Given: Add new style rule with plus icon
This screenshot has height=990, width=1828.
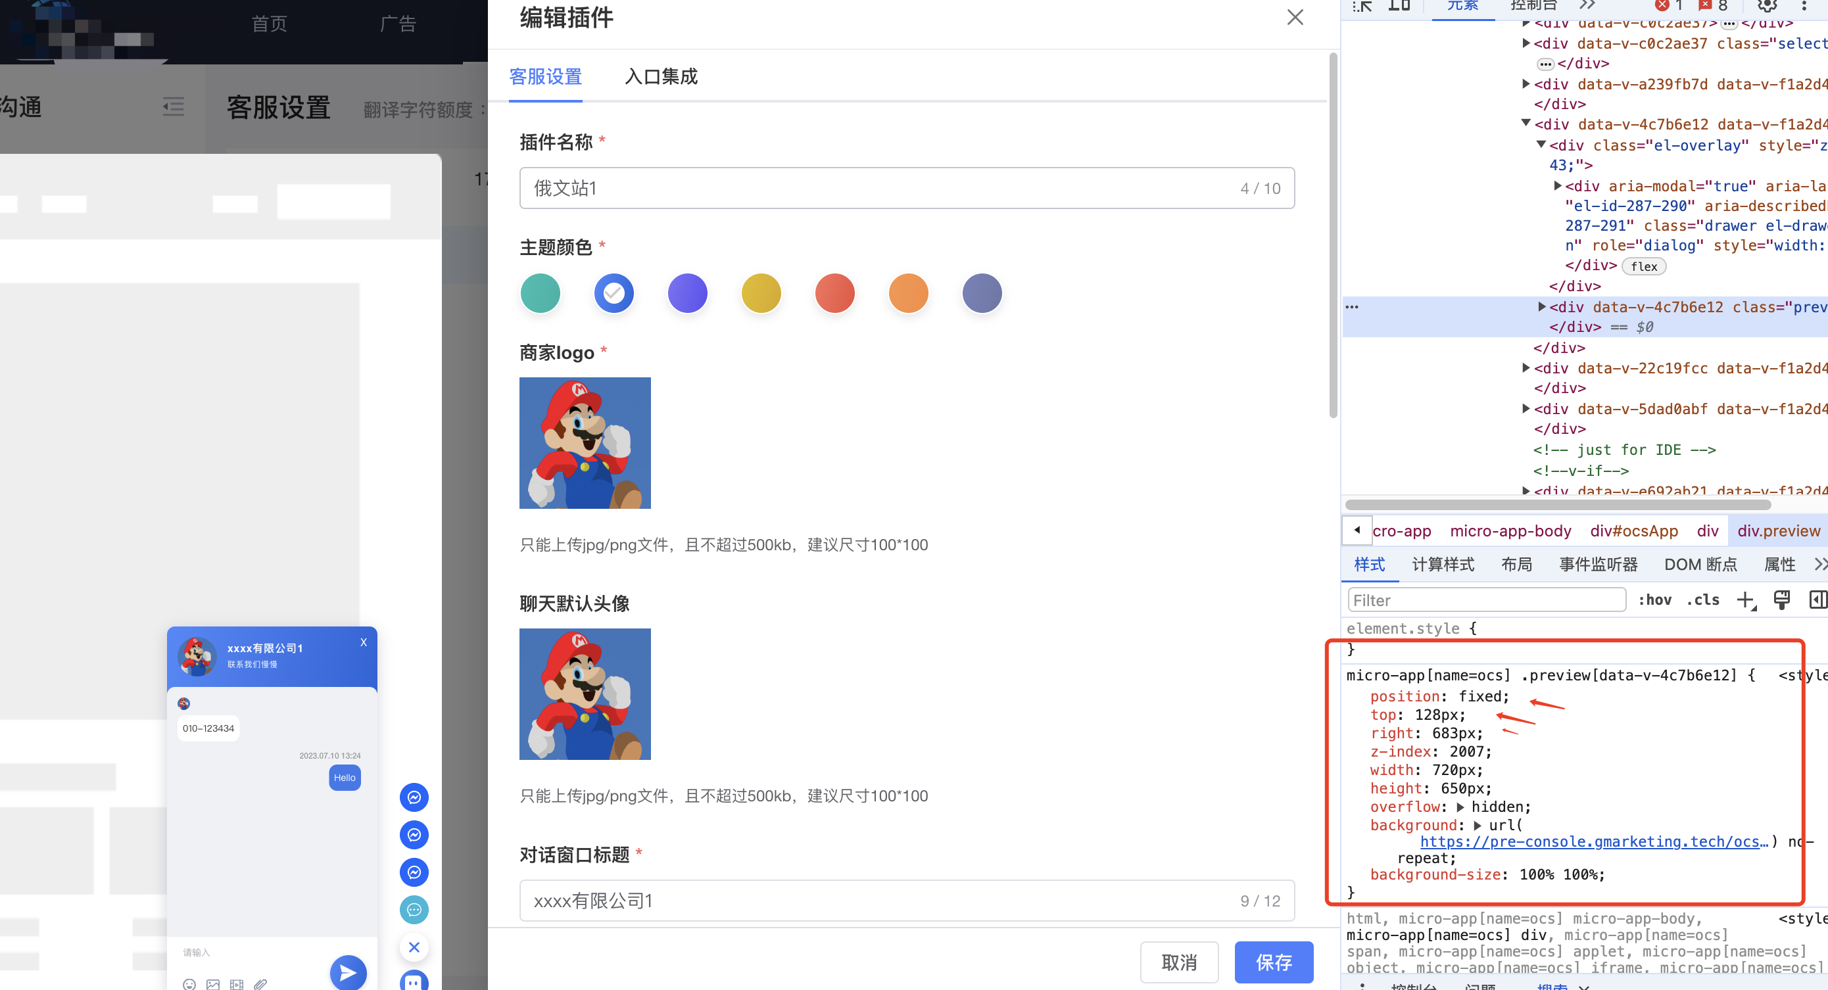Looking at the screenshot, I should 1745,600.
